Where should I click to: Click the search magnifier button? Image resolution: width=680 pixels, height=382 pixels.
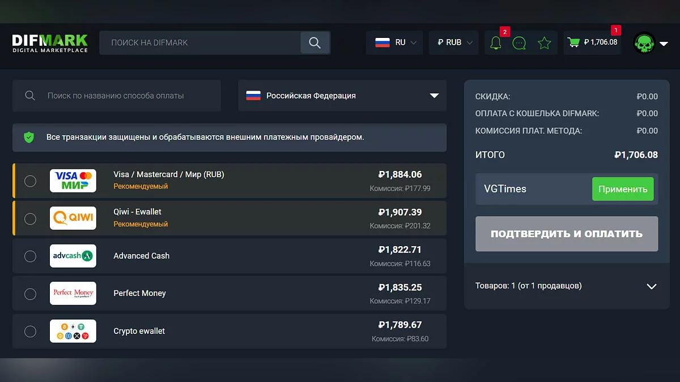pyautogui.click(x=314, y=42)
